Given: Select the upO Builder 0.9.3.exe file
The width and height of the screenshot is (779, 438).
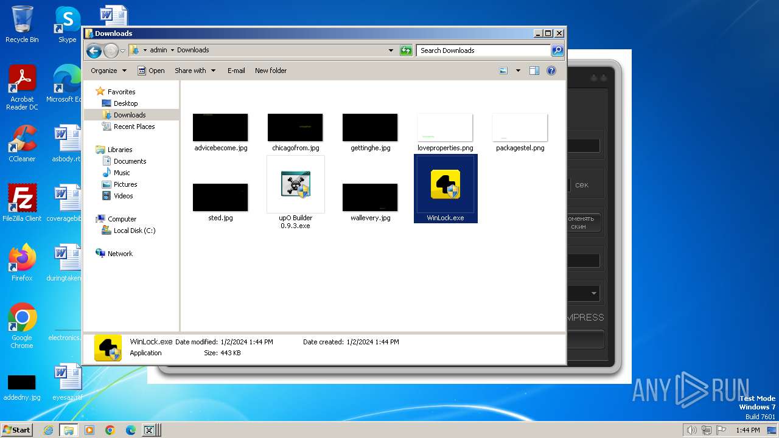Looking at the screenshot, I should click(x=296, y=192).
